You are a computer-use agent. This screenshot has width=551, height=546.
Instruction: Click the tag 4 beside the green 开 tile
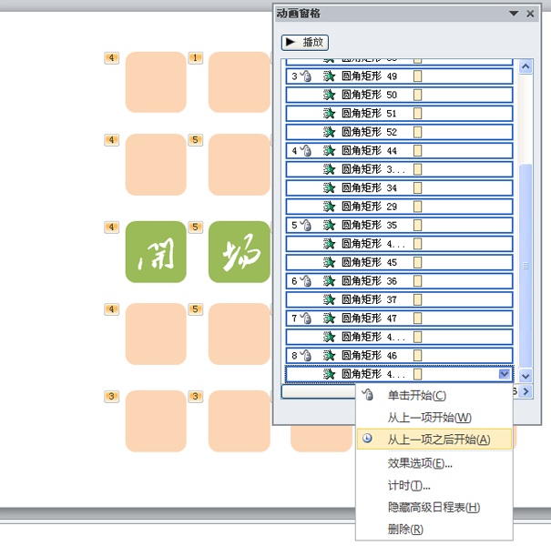111,227
